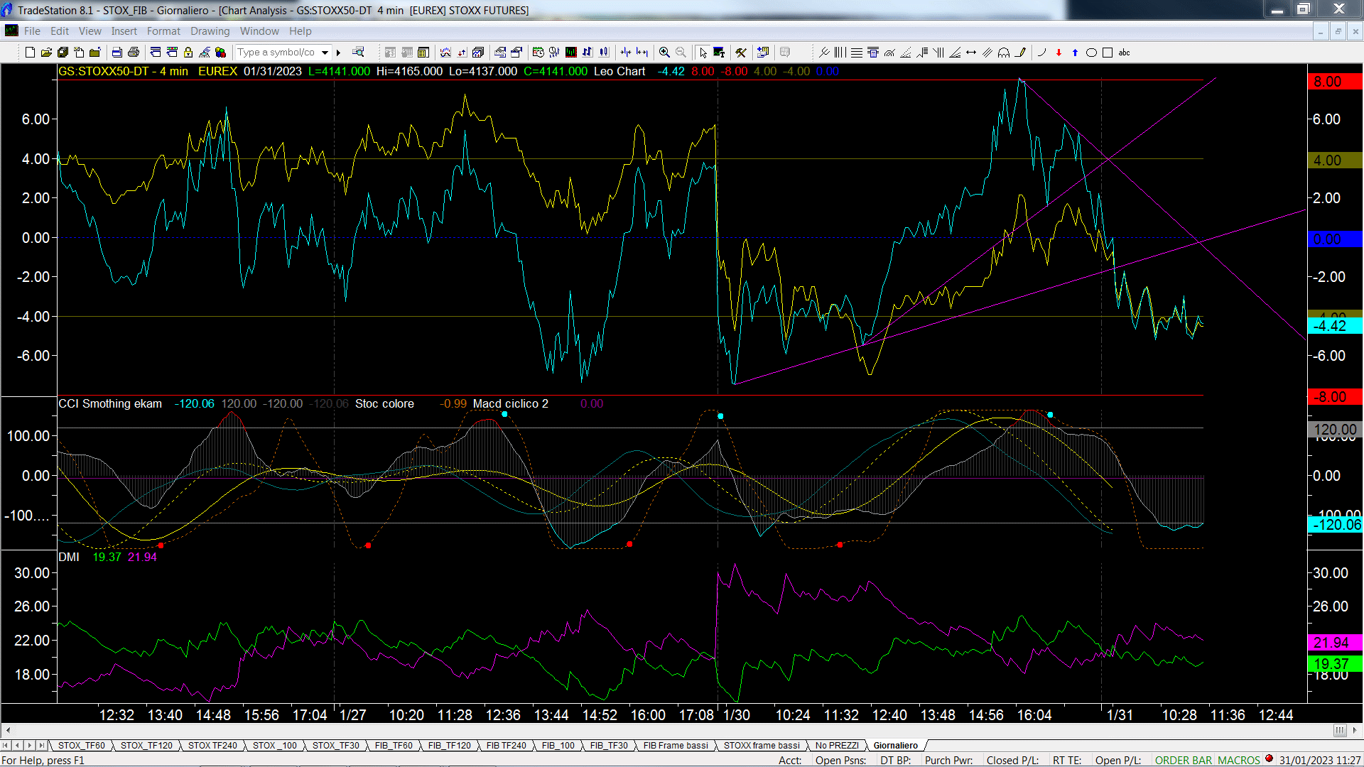Switch to the FIB_TF30 tab
This screenshot has width=1364, height=767.
tap(609, 746)
